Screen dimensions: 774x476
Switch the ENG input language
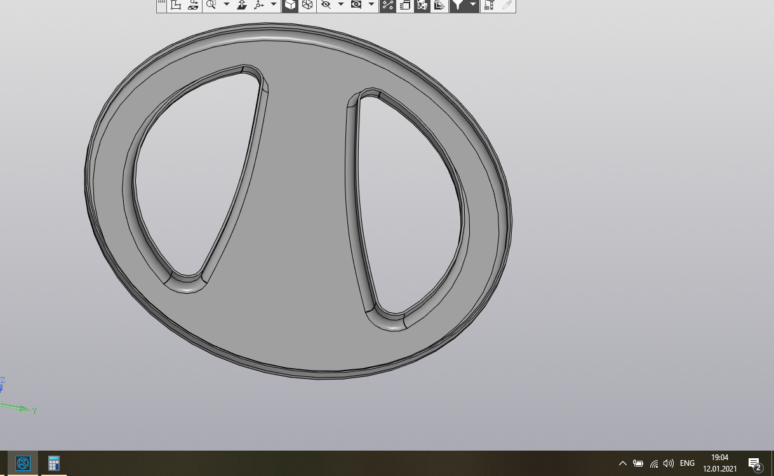(x=687, y=463)
